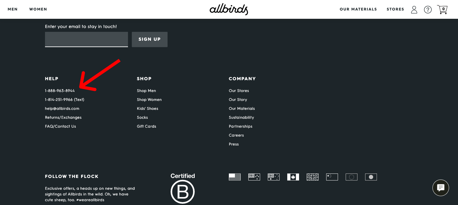
Task: Open OUR MATERIALS in the header
Action: tap(358, 9)
